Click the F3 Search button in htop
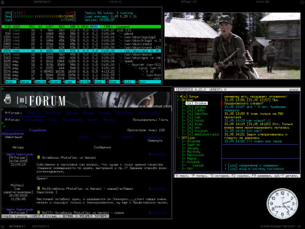Screen dimensions: 305x229 [x=40, y=82]
